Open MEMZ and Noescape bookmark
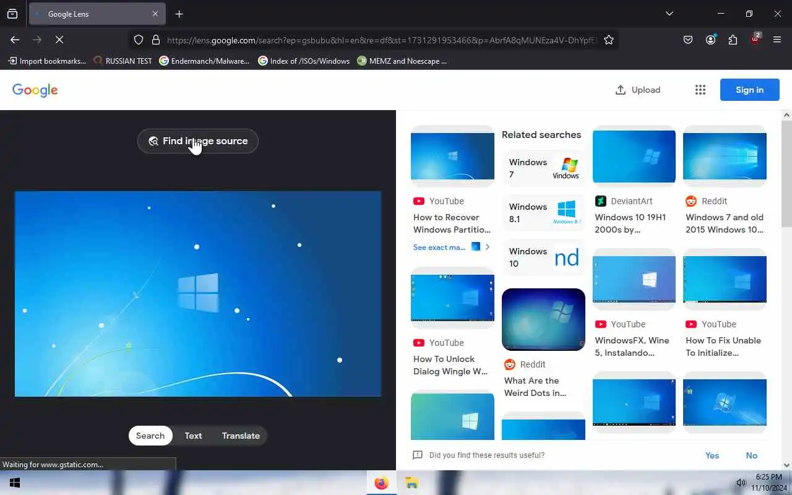 (402, 61)
